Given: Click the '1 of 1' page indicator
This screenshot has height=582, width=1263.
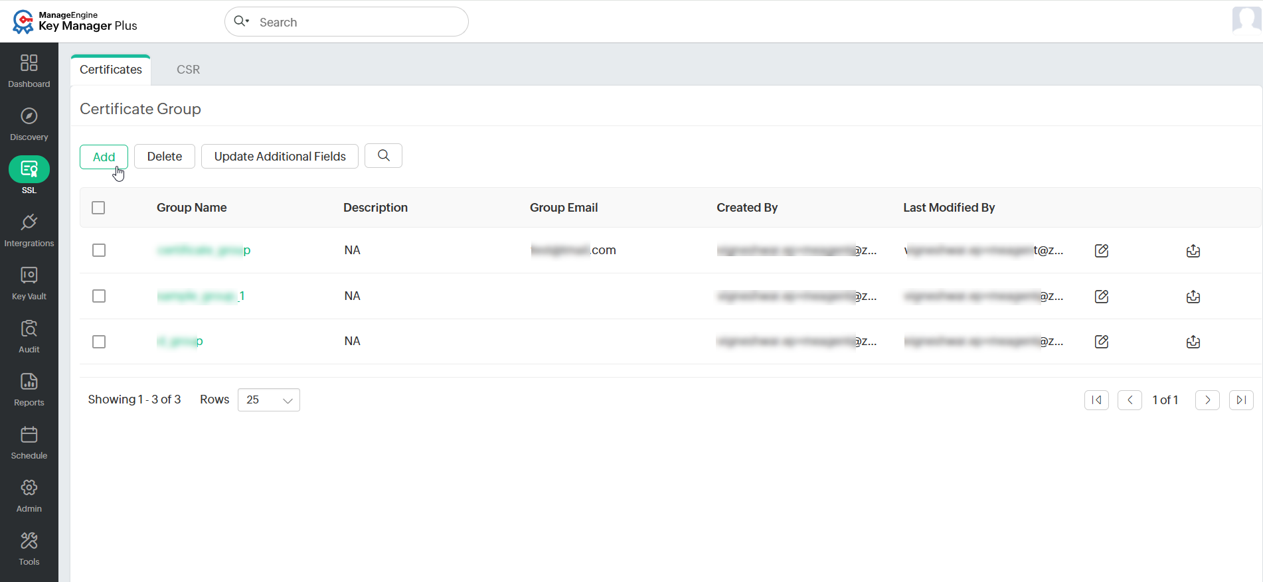Looking at the screenshot, I should tap(1165, 400).
